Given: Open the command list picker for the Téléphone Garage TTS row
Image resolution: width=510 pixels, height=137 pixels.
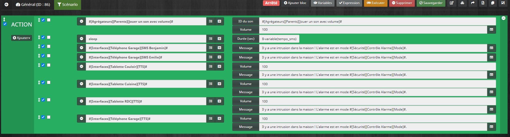Looking at the screenshot, I should click(219, 119).
